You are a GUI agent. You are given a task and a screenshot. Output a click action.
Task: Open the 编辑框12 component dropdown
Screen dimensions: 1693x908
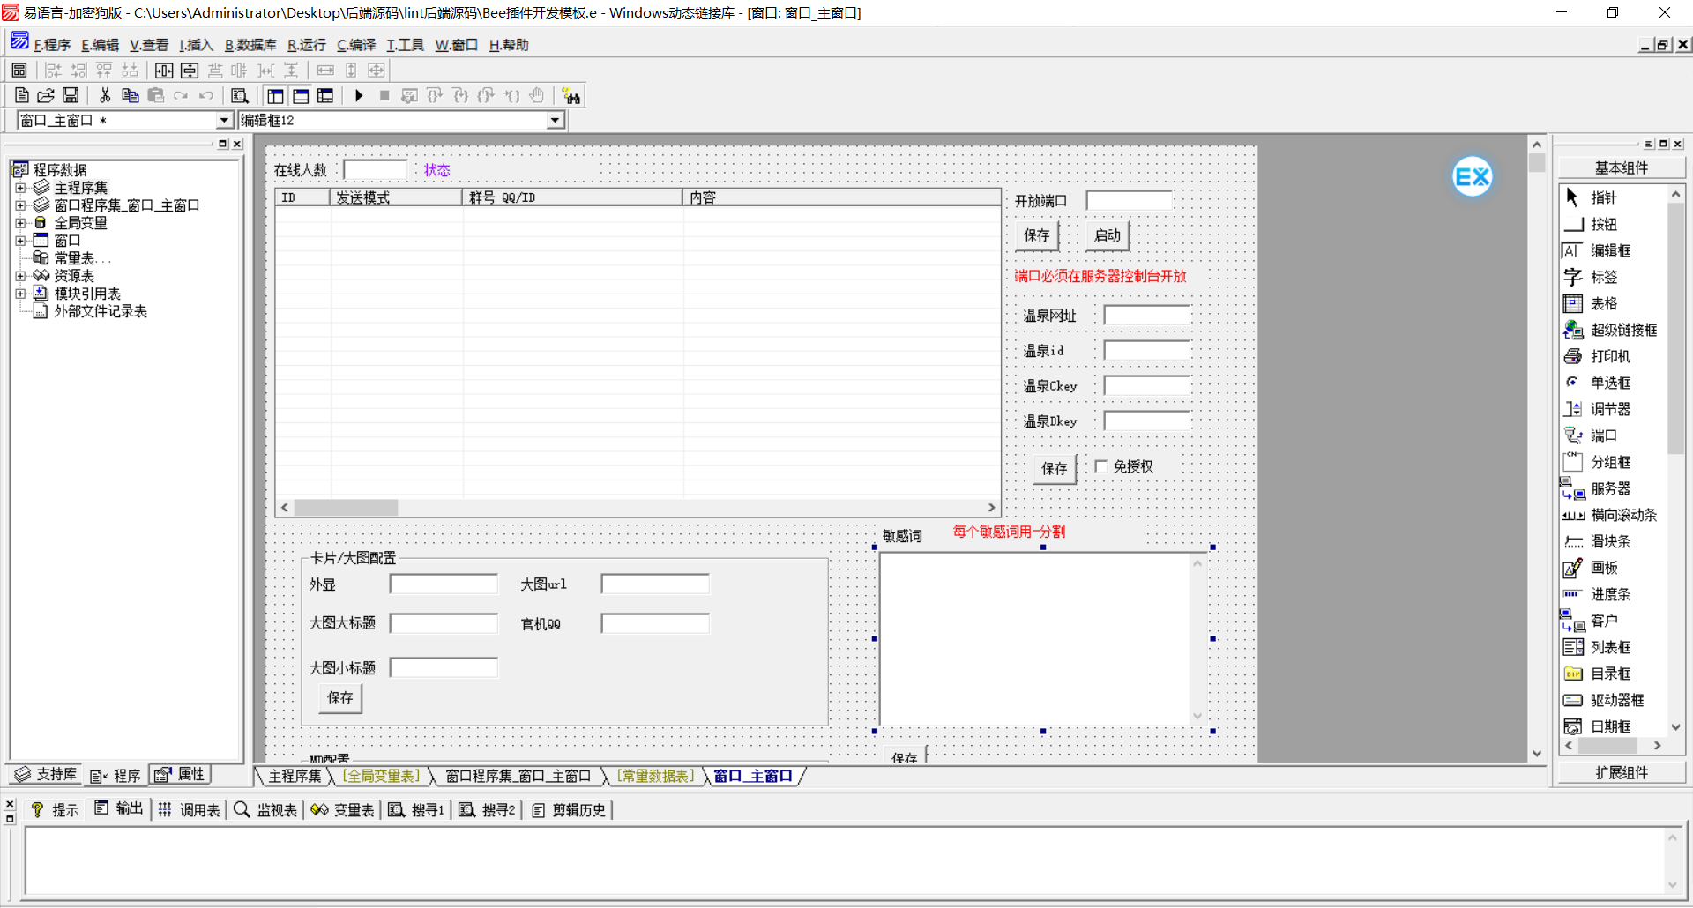coord(555,121)
